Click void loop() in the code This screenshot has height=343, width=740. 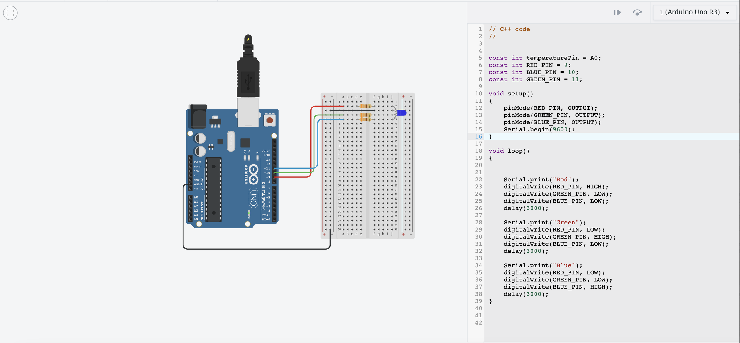[509, 151]
